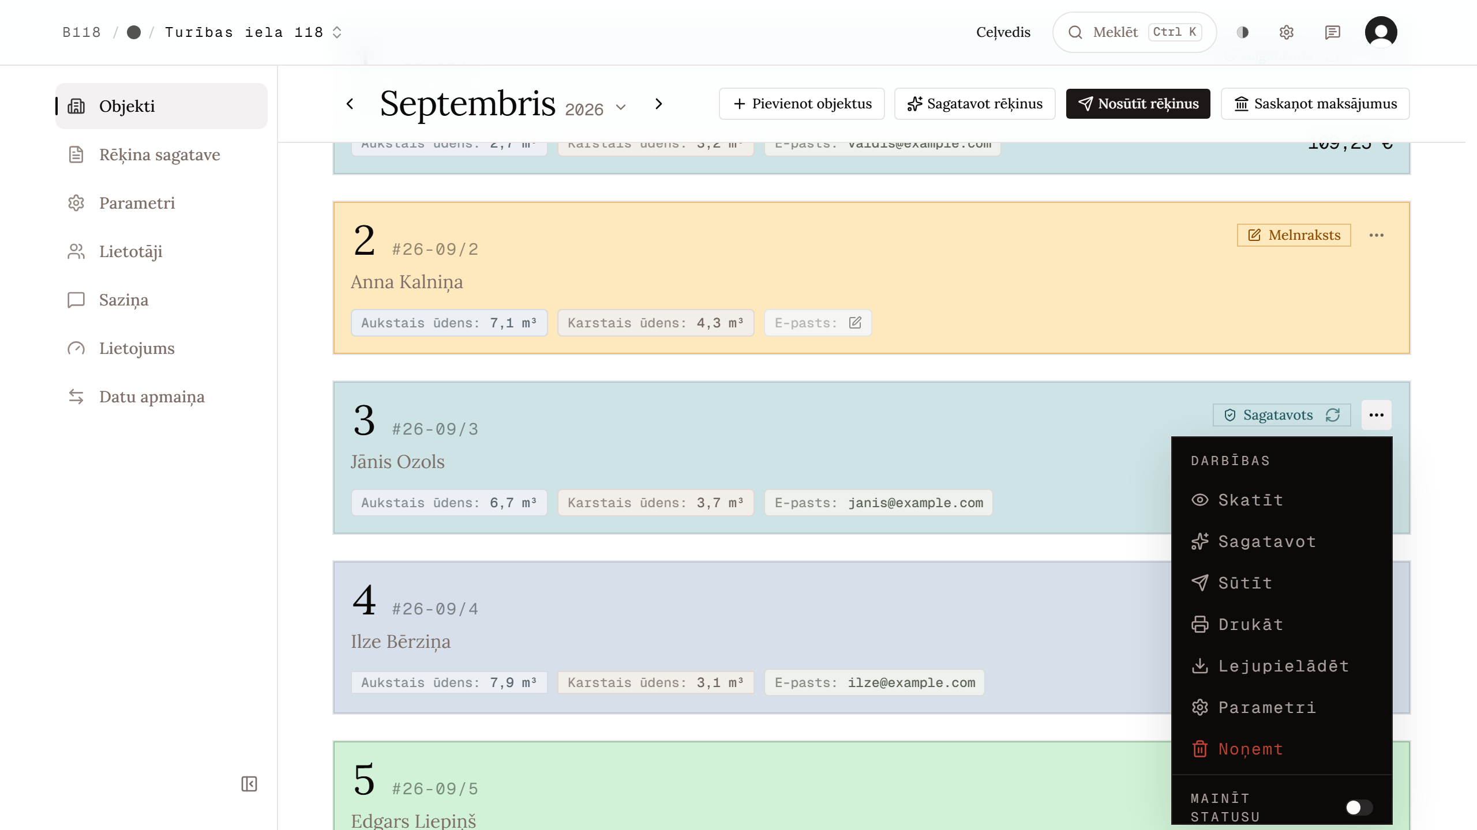Click email janis@example.com
The width and height of the screenshot is (1477, 830).
click(x=916, y=503)
